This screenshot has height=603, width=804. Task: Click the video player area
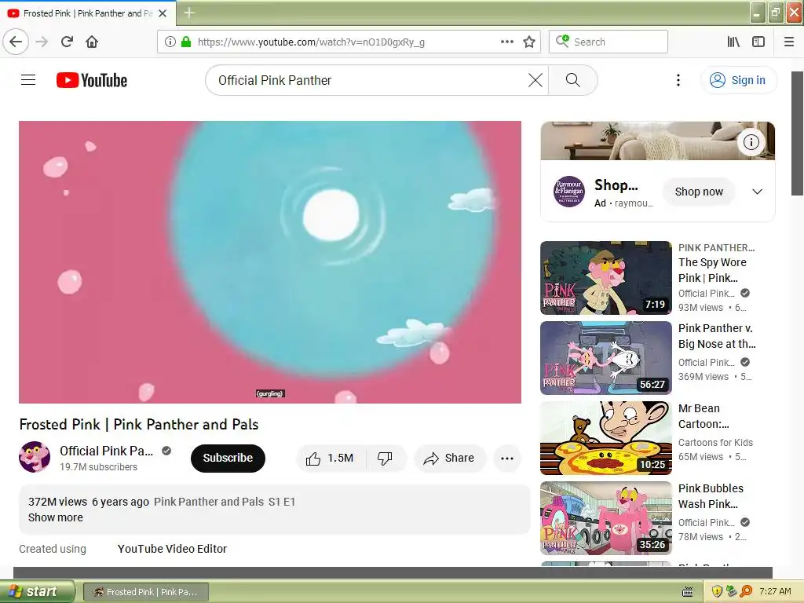270,262
